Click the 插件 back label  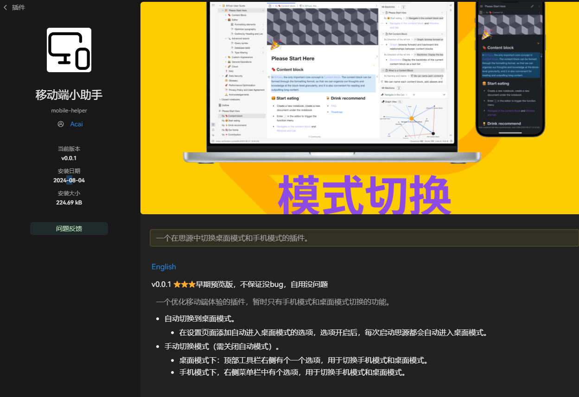[19, 7]
